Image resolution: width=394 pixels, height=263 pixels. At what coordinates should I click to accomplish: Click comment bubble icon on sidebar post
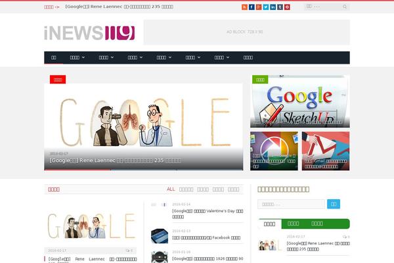(x=345, y=237)
